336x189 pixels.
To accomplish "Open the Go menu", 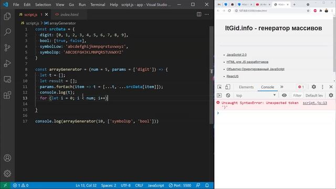I will pos(71,5).
